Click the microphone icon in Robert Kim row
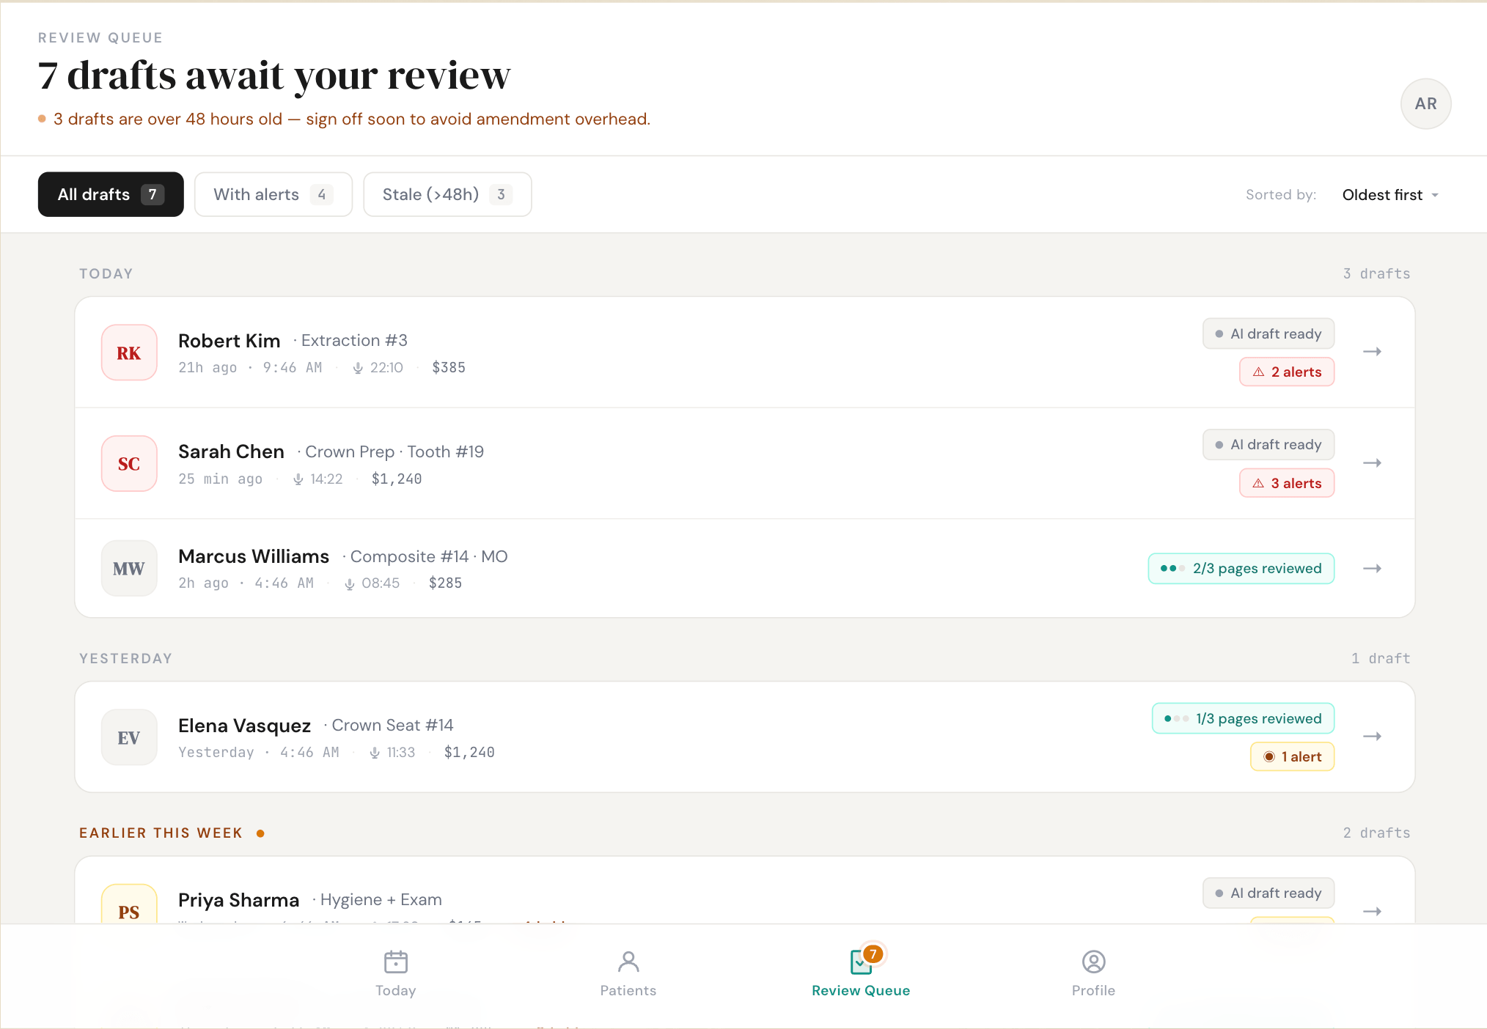 [358, 368]
